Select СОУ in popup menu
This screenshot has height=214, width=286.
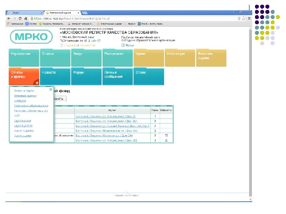17,116
